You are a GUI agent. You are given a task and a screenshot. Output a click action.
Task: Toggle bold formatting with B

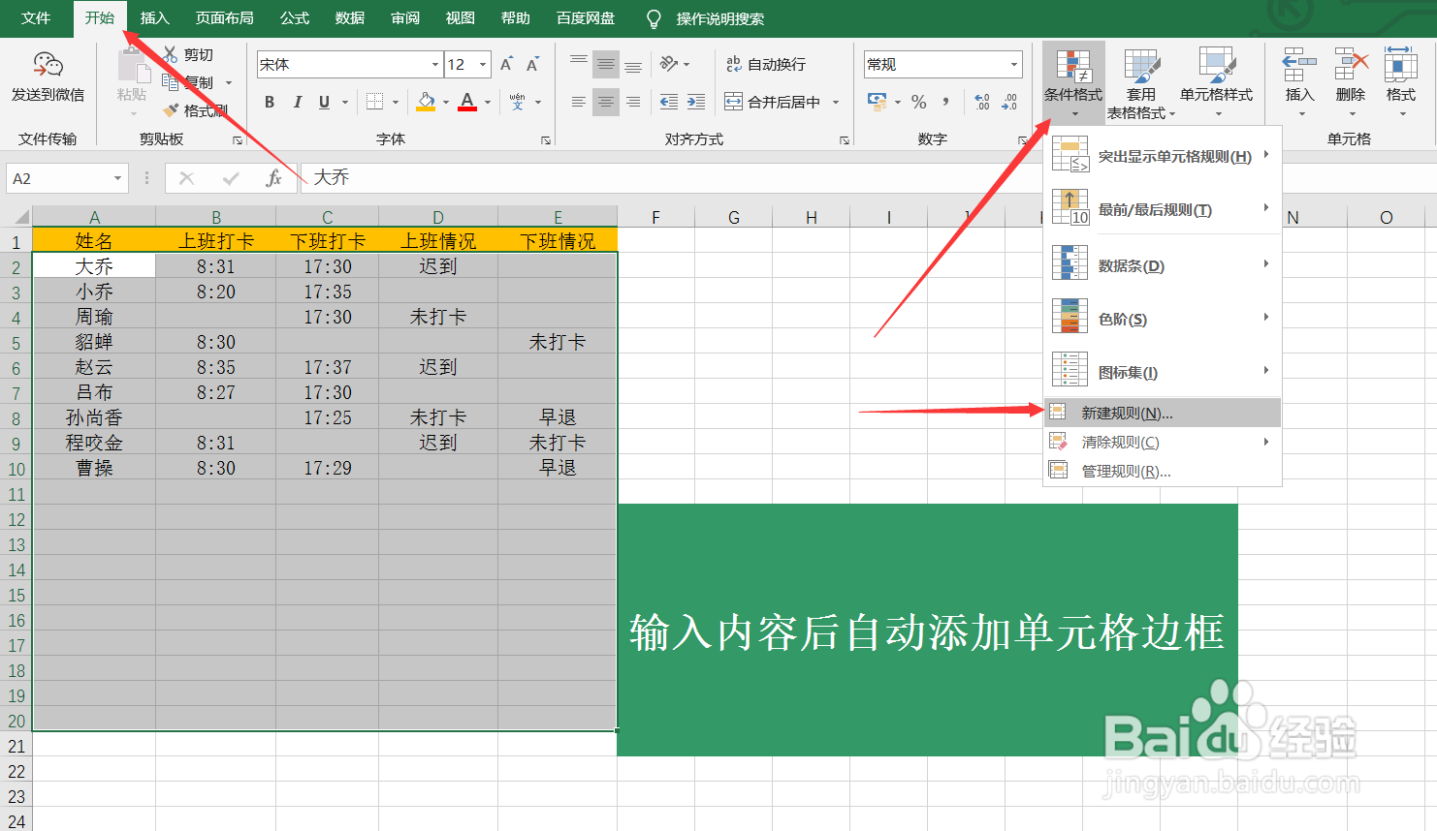269,102
